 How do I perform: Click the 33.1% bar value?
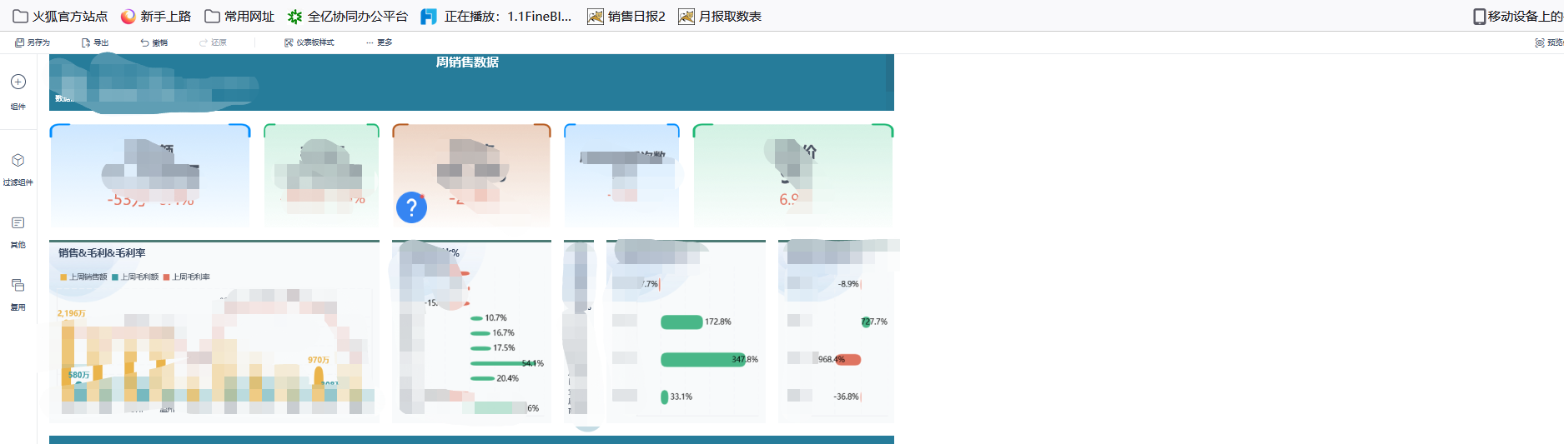tap(681, 397)
